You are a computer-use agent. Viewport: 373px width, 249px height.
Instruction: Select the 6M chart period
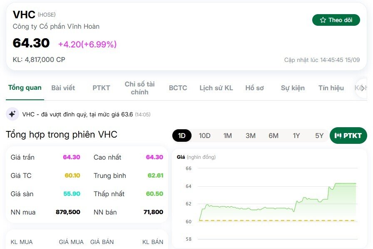point(273,136)
